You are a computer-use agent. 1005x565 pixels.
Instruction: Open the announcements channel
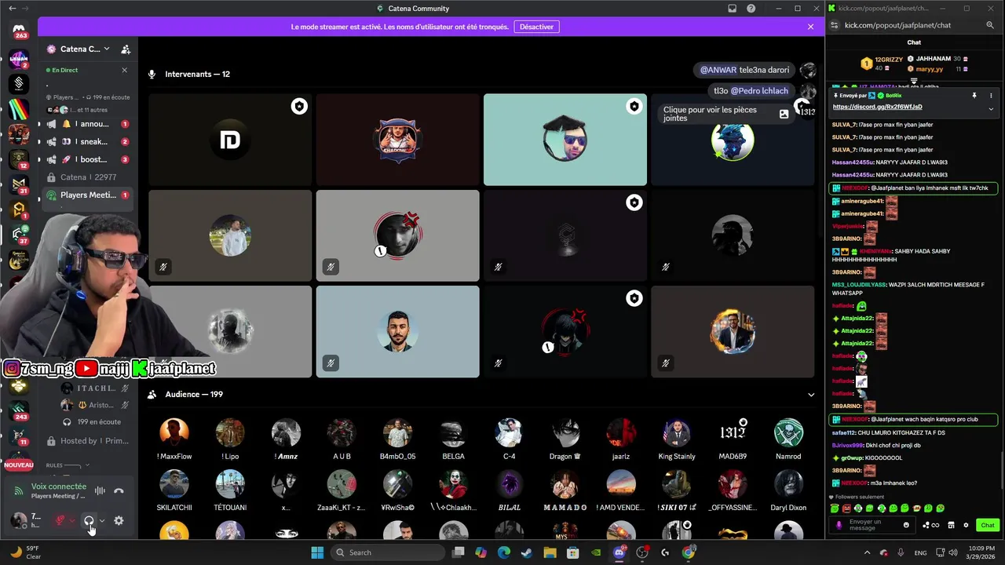[x=88, y=124]
